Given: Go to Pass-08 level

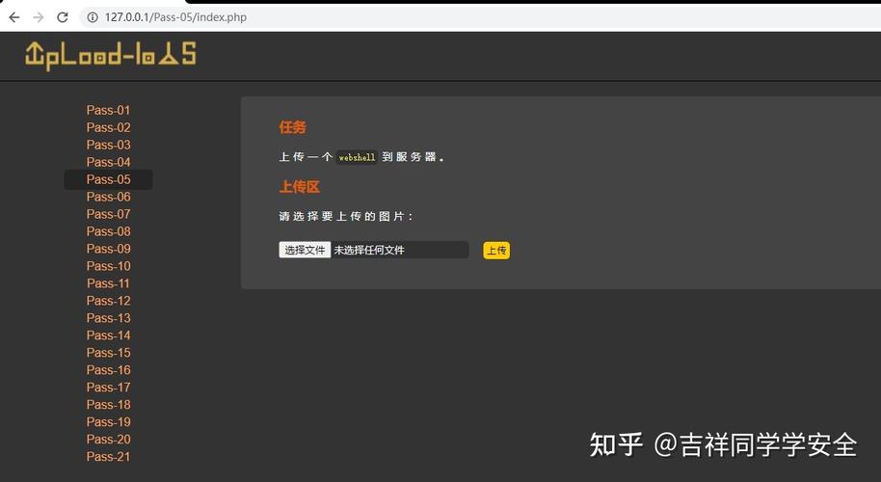Looking at the screenshot, I should [109, 231].
